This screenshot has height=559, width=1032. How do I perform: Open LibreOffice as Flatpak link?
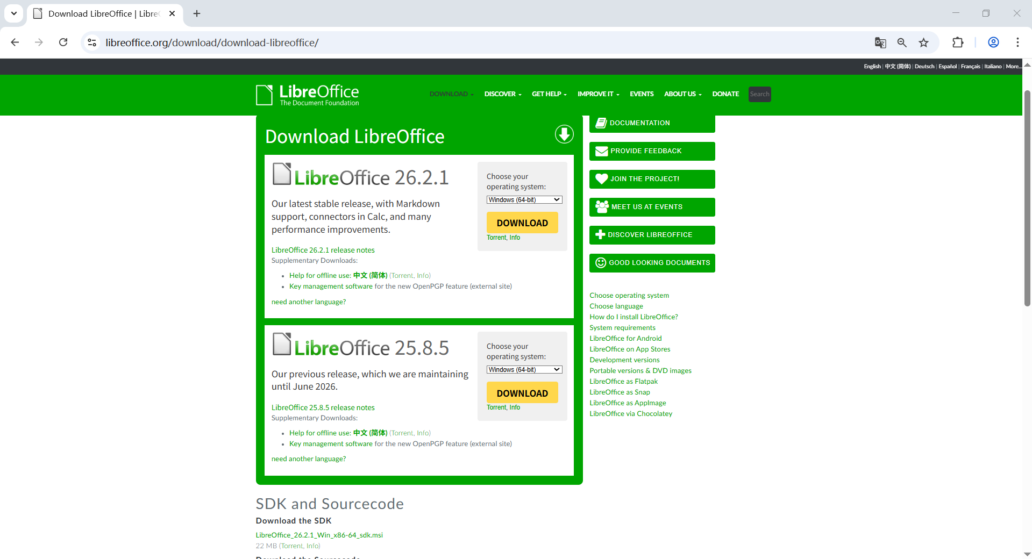[623, 382]
